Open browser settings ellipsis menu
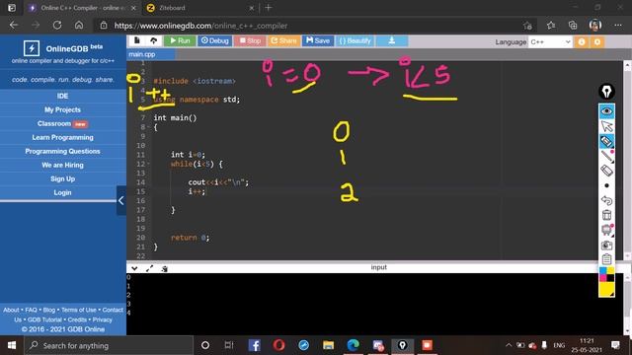The width and height of the screenshot is (632, 355). [x=618, y=26]
